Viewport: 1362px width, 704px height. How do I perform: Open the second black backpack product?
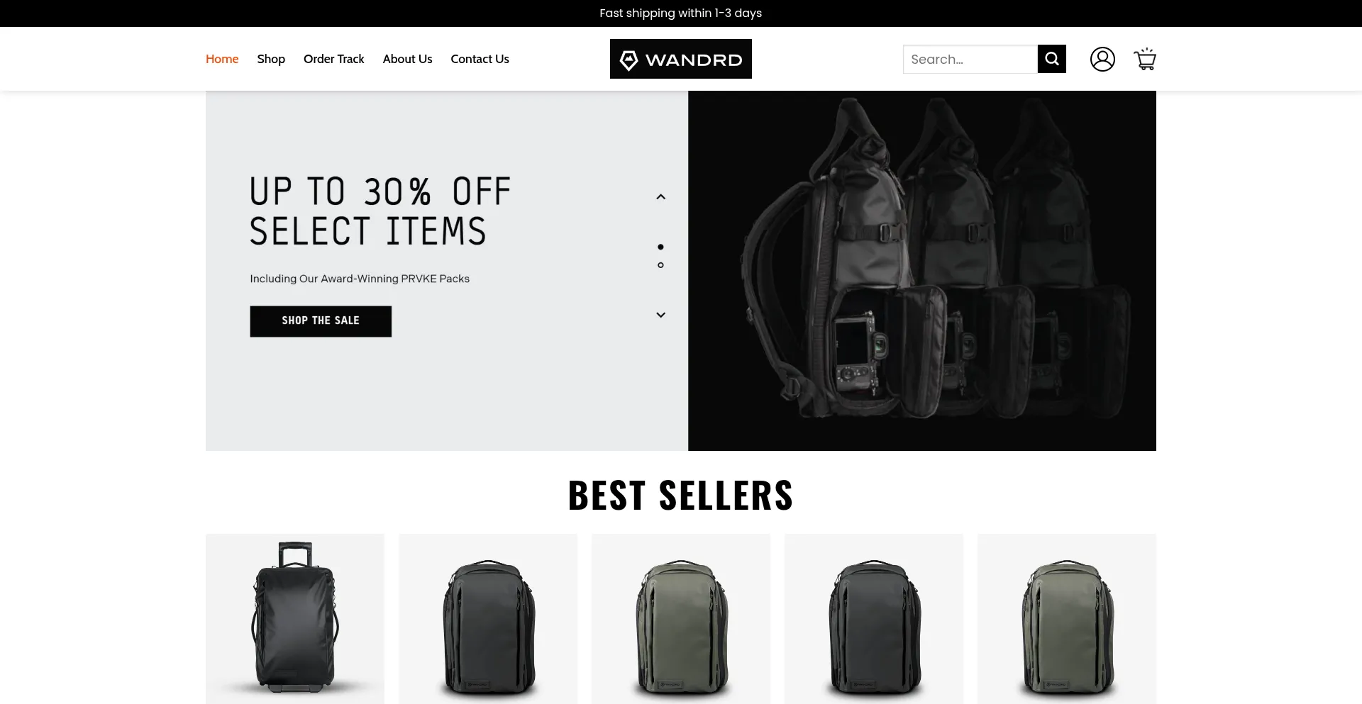[x=488, y=619]
